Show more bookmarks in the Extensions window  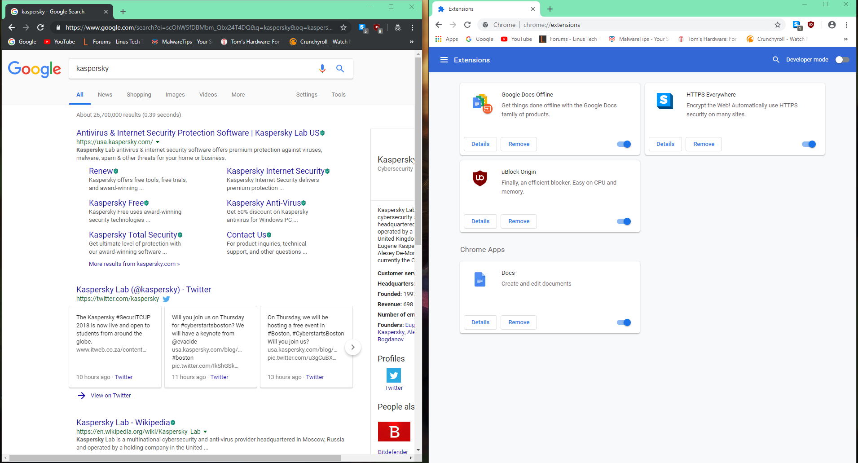click(x=845, y=39)
